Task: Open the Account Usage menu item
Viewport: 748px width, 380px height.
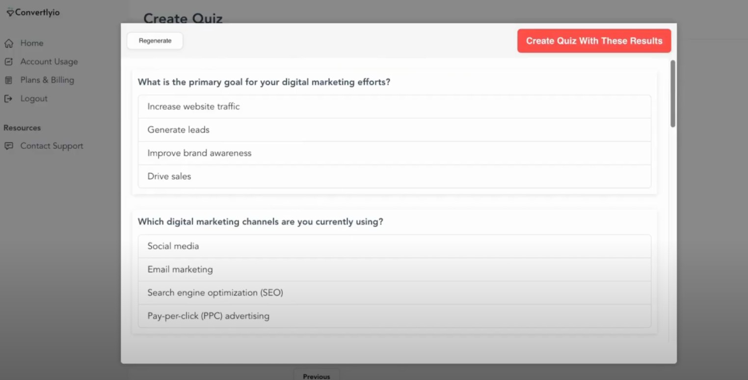Action: [x=49, y=62]
